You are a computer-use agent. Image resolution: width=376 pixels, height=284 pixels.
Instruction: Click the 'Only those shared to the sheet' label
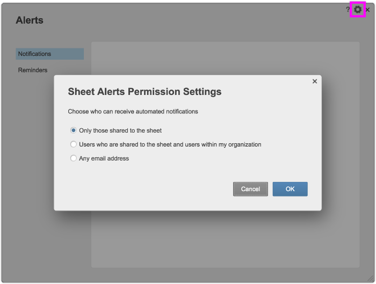(120, 130)
